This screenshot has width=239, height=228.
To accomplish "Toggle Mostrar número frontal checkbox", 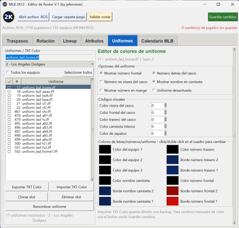I will pos(101,73).
